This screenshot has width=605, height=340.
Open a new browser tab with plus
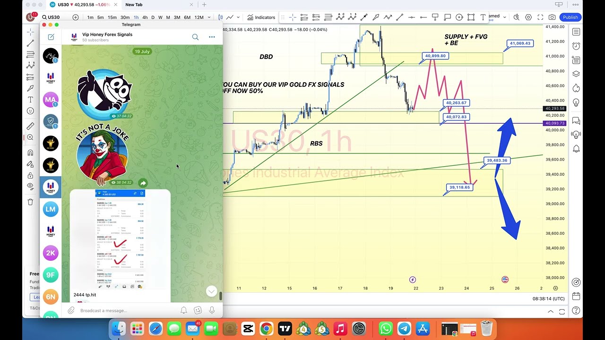[204, 5]
